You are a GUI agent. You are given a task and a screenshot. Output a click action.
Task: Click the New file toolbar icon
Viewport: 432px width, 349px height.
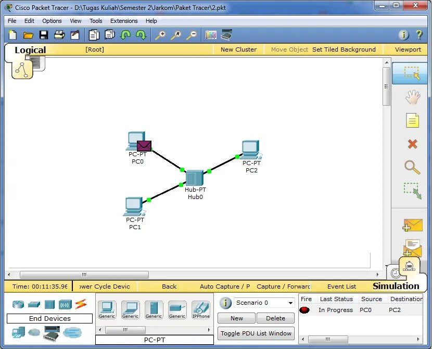point(12,35)
